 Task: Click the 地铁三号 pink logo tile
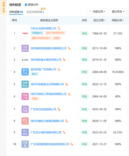click(25, 96)
